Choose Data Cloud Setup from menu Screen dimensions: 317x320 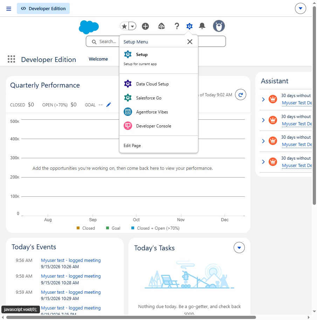pos(159,84)
